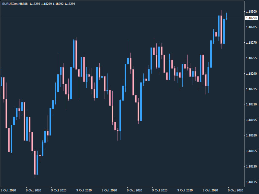This screenshot has height=194, width=259.
Task: Select the current price tag 1.18294
Action: tap(251, 18)
